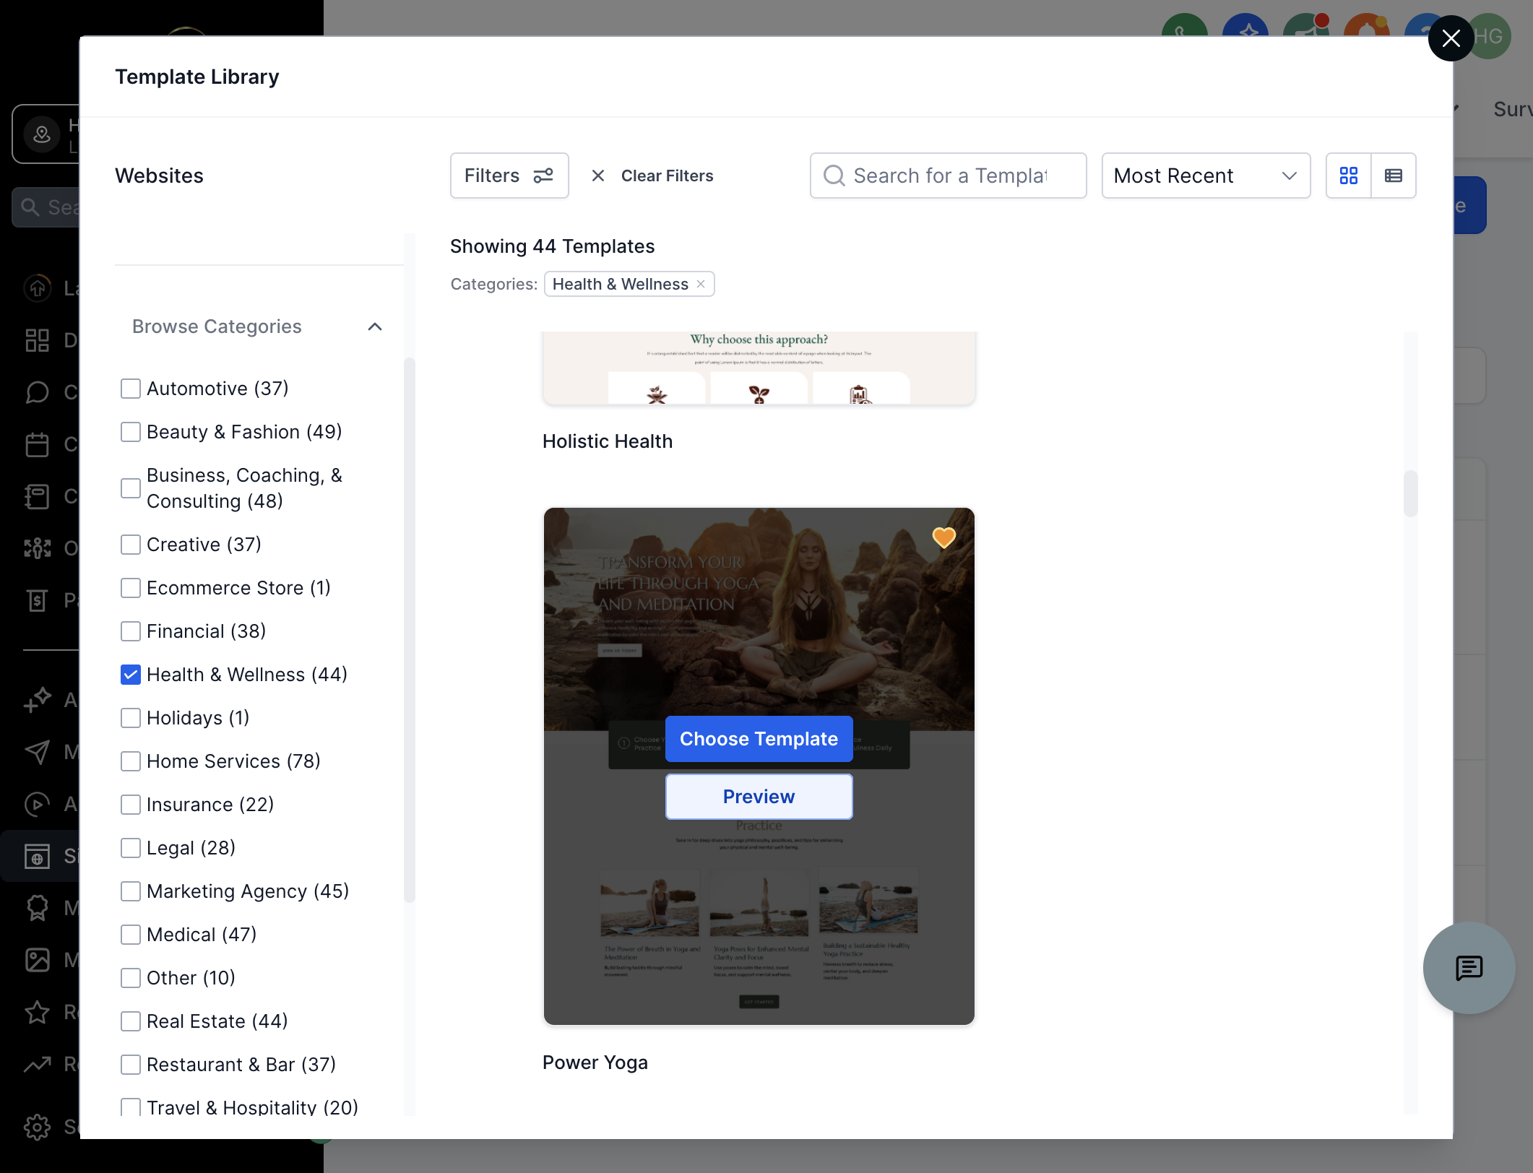The width and height of the screenshot is (1533, 1173).
Task: Open the Filters panel button
Action: (x=509, y=176)
